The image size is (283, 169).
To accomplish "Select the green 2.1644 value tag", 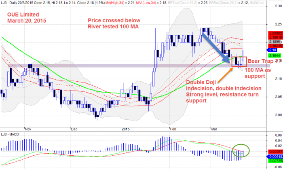I will (x=275, y=56).
